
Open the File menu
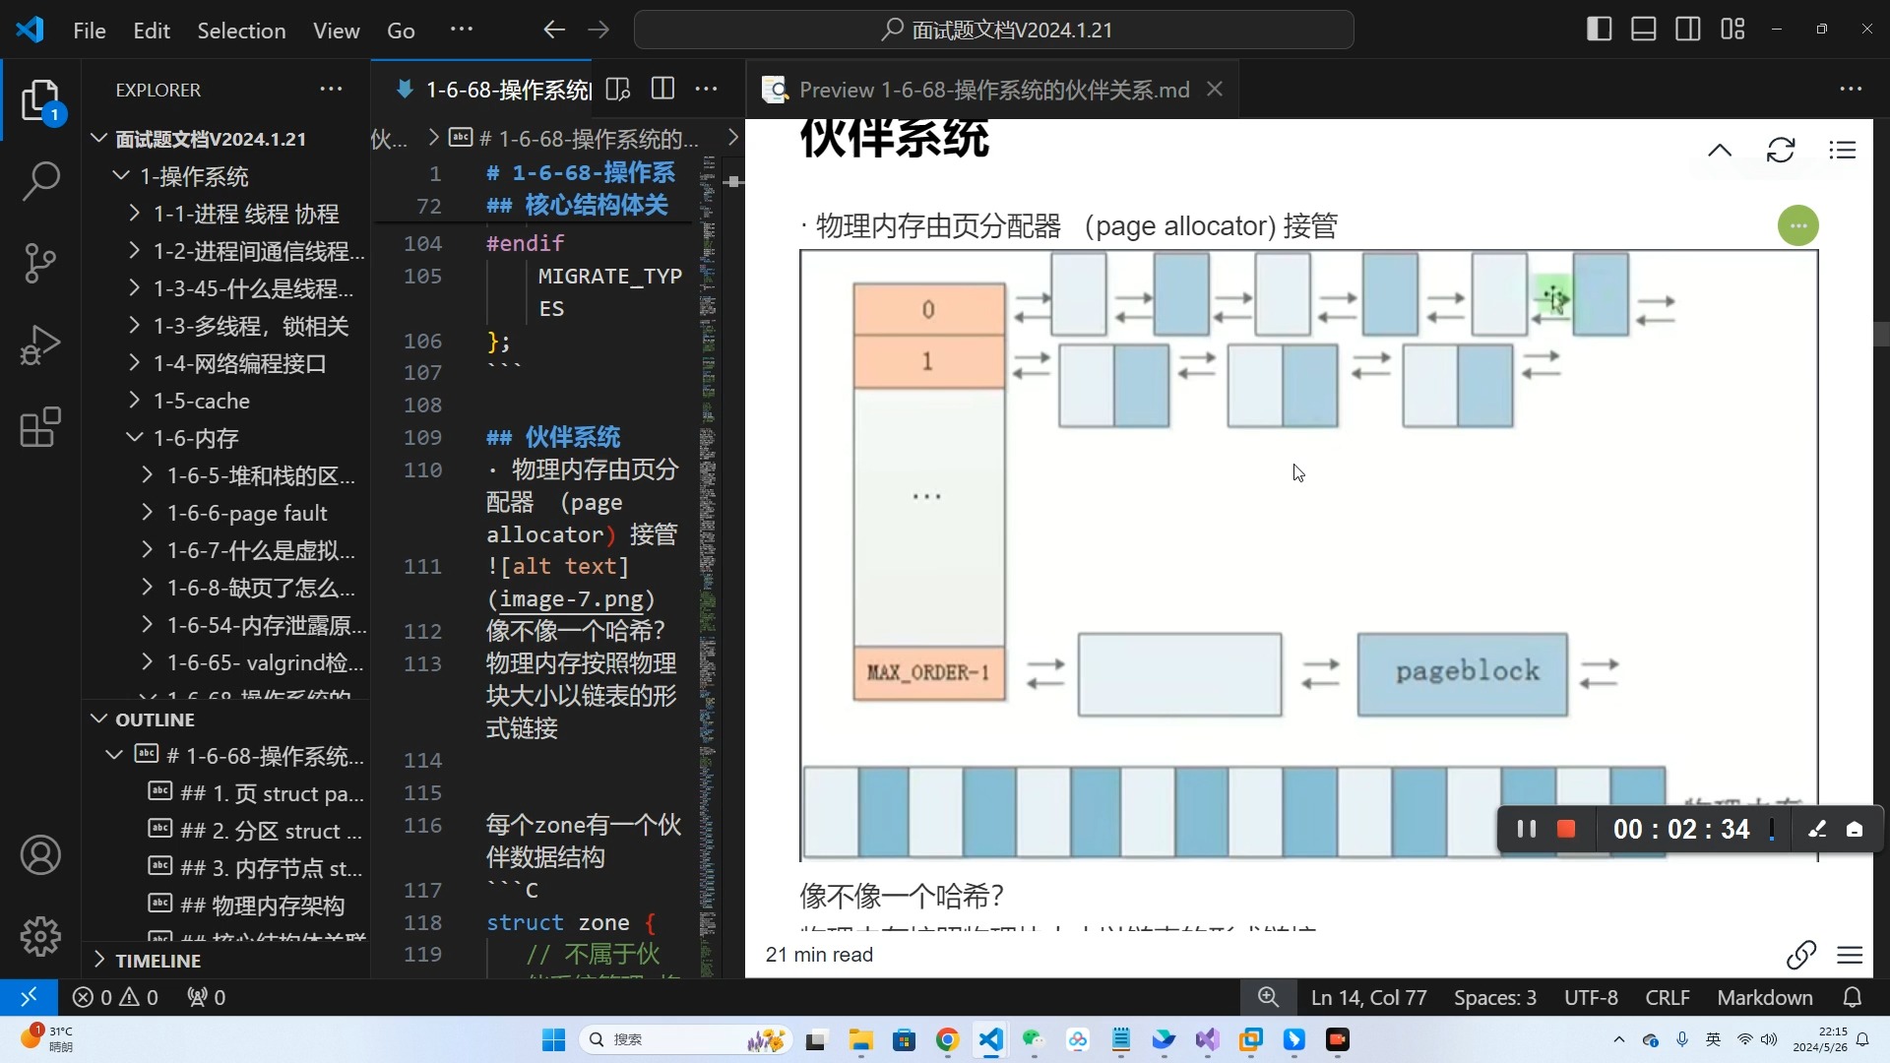(x=90, y=31)
